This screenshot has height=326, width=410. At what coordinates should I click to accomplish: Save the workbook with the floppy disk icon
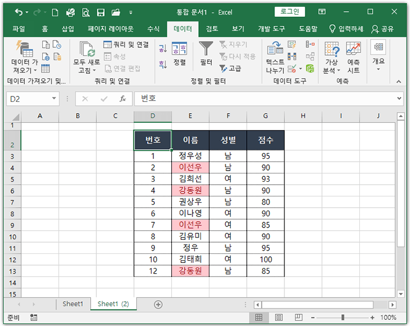(x=101, y=12)
